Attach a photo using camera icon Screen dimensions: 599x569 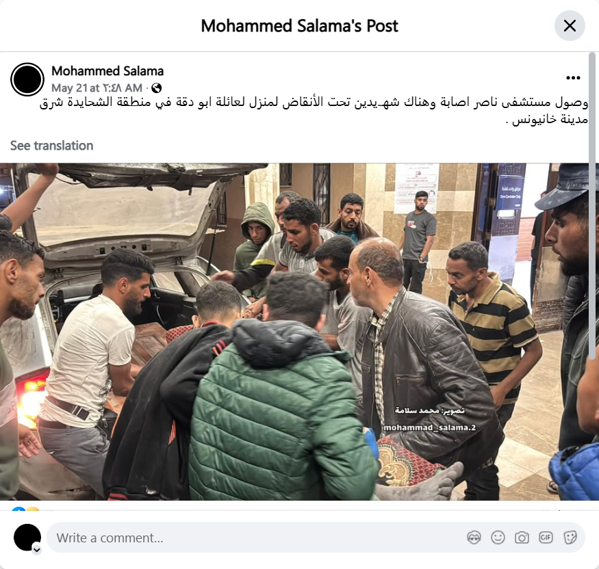(x=522, y=538)
